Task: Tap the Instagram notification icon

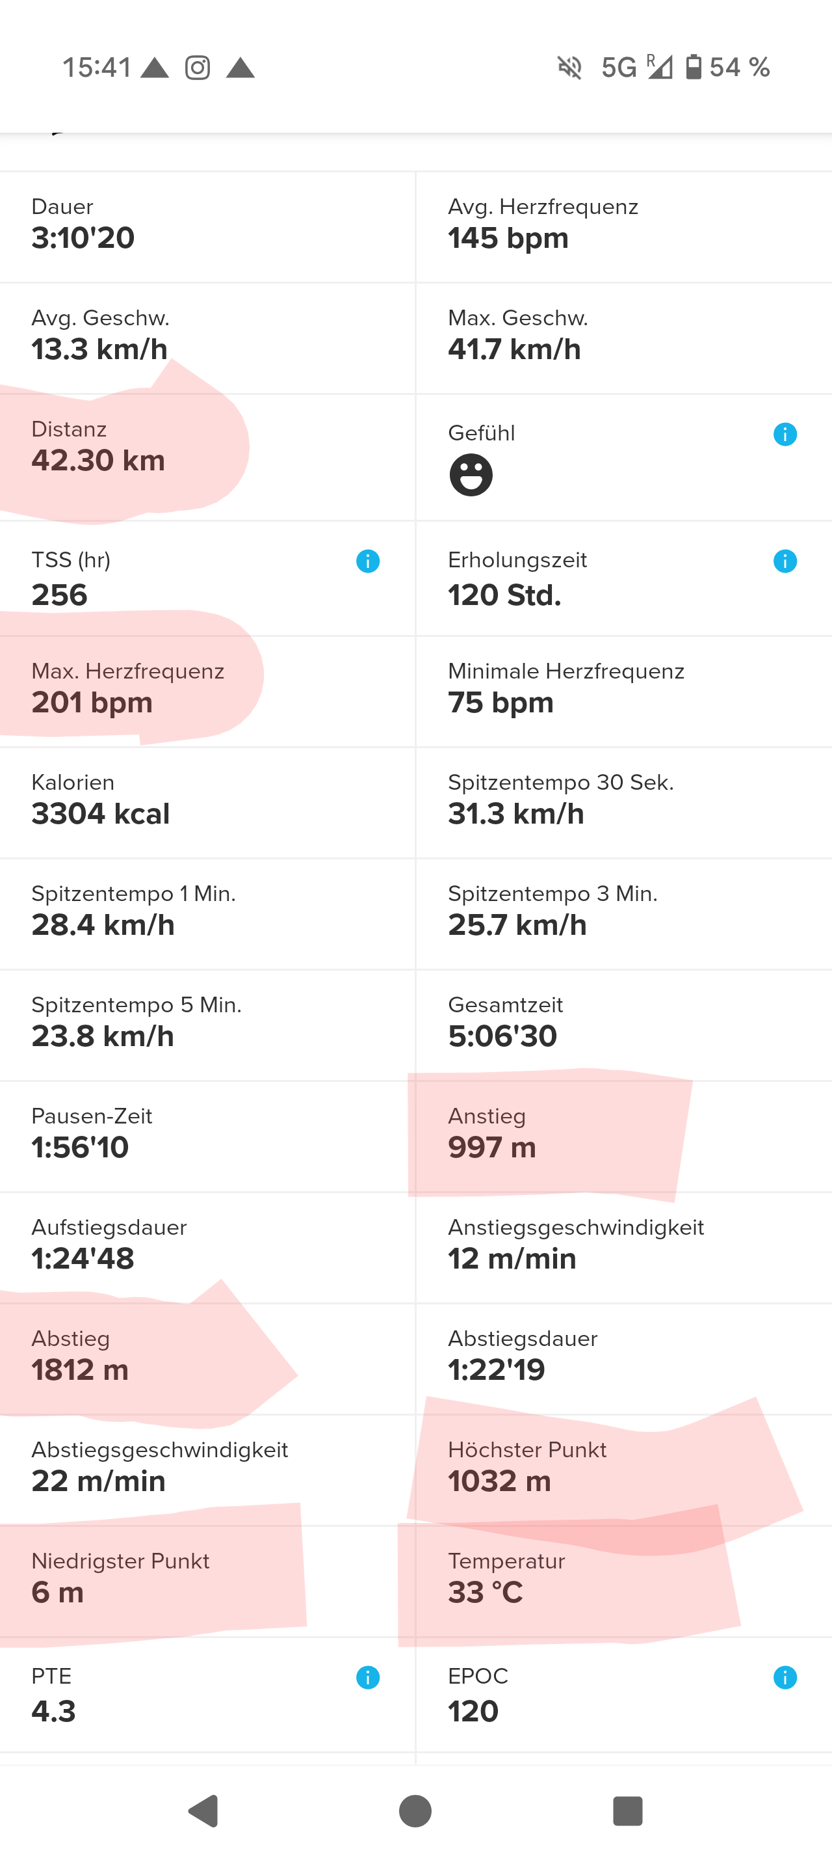Action: coord(198,68)
